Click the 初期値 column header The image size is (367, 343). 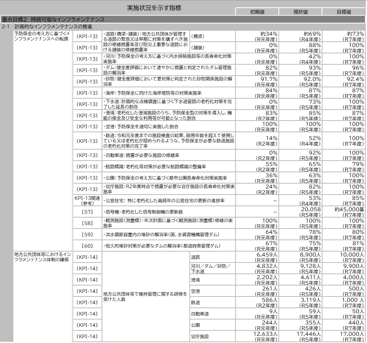click(257, 12)
